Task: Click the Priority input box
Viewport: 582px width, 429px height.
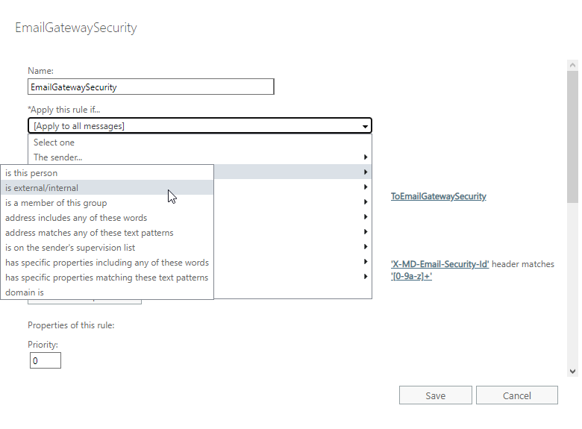Action: pyautogui.click(x=46, y=361)
